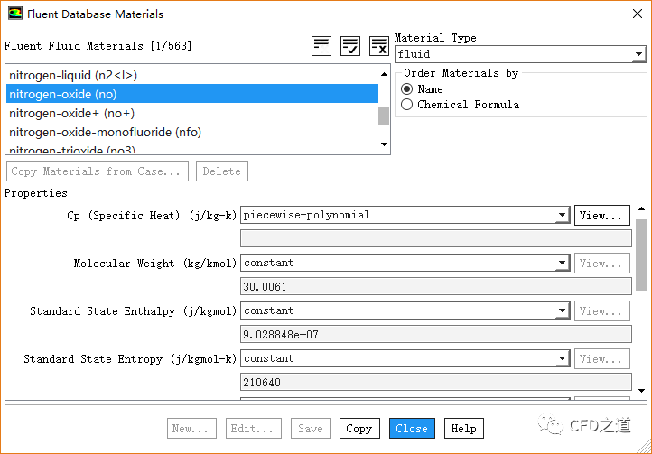Select Order Materials by Chemical Formula

point(407,105)
